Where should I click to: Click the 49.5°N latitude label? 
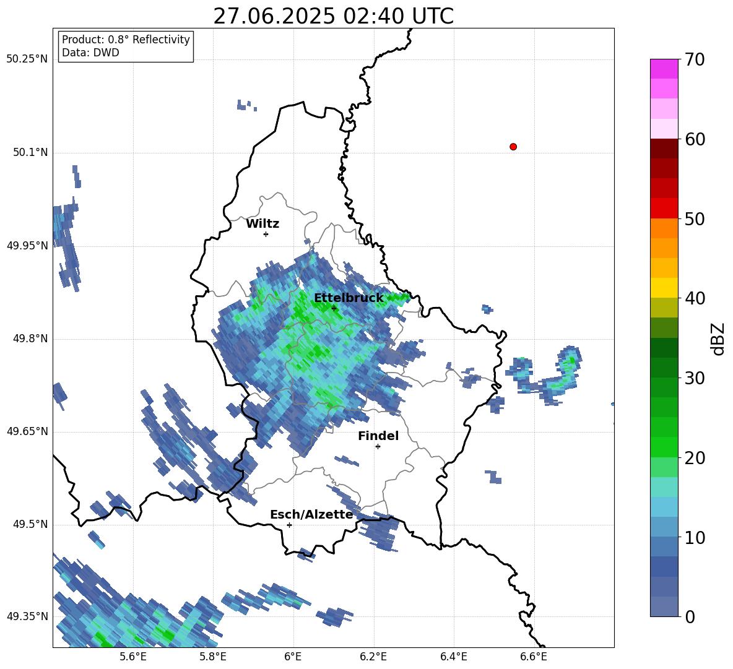click(30, 524)
